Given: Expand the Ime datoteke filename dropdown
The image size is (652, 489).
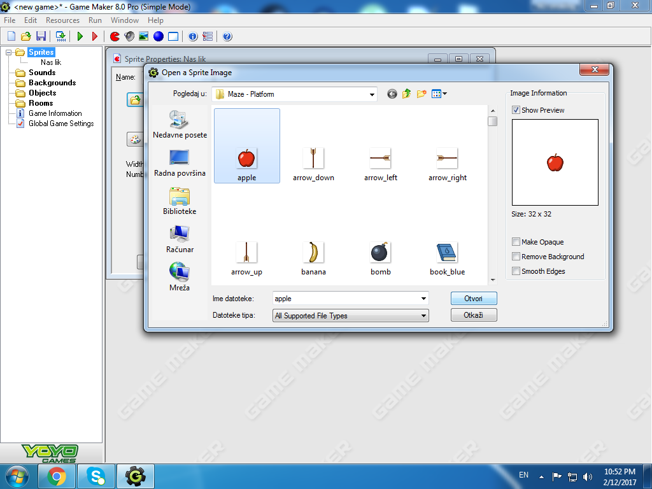Looking at the screenshot, I should (x=423, y=299).
